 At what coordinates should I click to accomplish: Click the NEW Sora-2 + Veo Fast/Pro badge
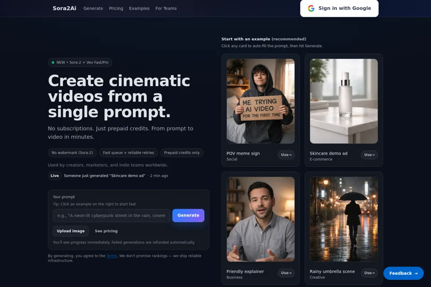click(x=80, y=62)
